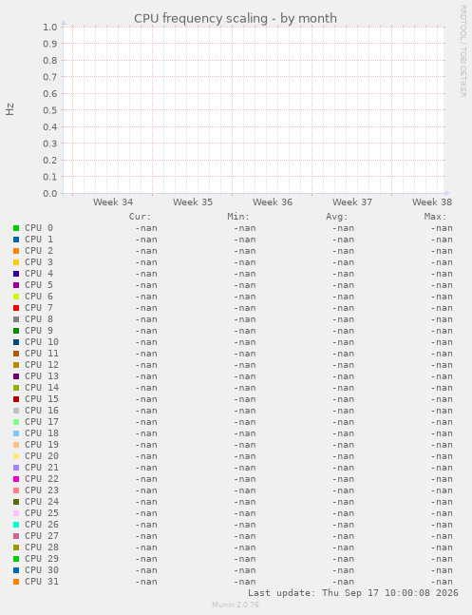
Task: Click the 'CPU 11' legend label
Action: pyautogui.click(x=42, y=354)
